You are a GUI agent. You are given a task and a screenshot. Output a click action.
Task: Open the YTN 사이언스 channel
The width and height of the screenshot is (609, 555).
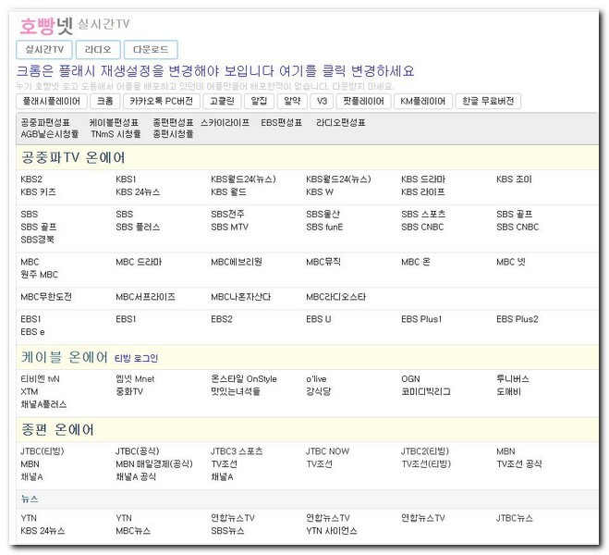(332, 531)
